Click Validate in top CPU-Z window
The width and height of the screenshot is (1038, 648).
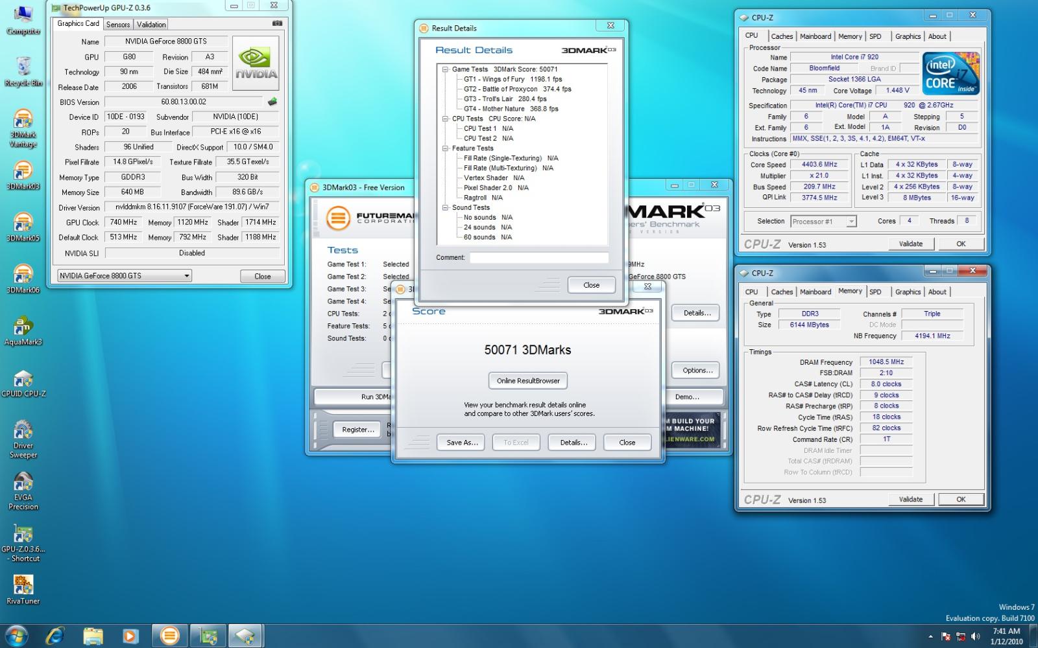(x=911, y=244)
